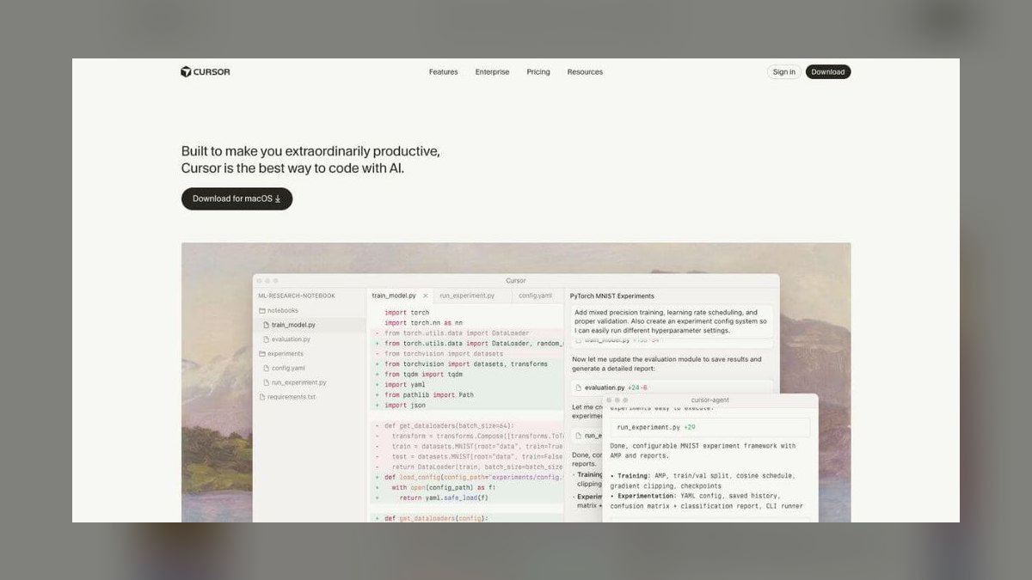Go to the Pricing page
This screenshot has height=580, width=1032.
(538, 72)
